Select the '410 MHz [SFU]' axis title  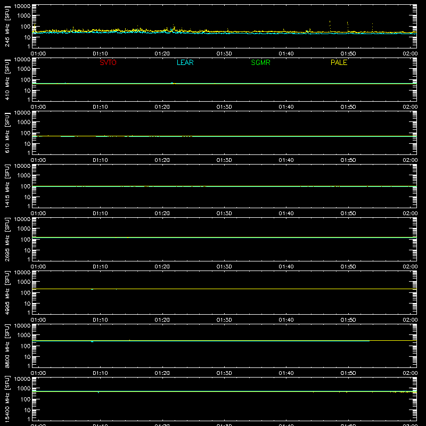pyautogui.click(x=7, y=79)
